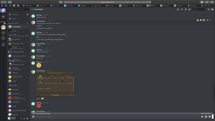Viewport: 215px width, 121px height.
Task: Add friends to this DM
Action: 189,9
